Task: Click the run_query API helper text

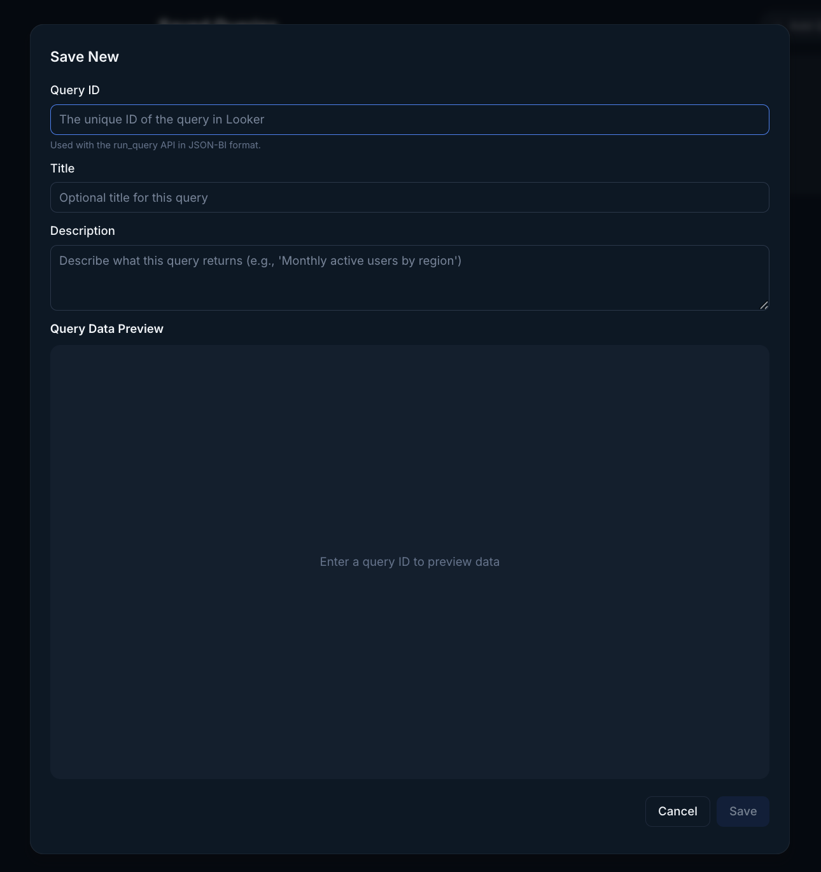Action: point(155,145)
